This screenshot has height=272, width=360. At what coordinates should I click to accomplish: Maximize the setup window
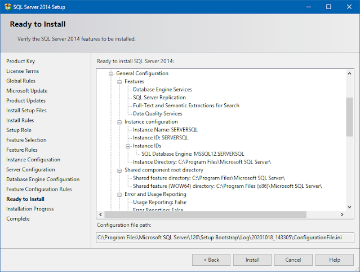(x=329, y=7)
